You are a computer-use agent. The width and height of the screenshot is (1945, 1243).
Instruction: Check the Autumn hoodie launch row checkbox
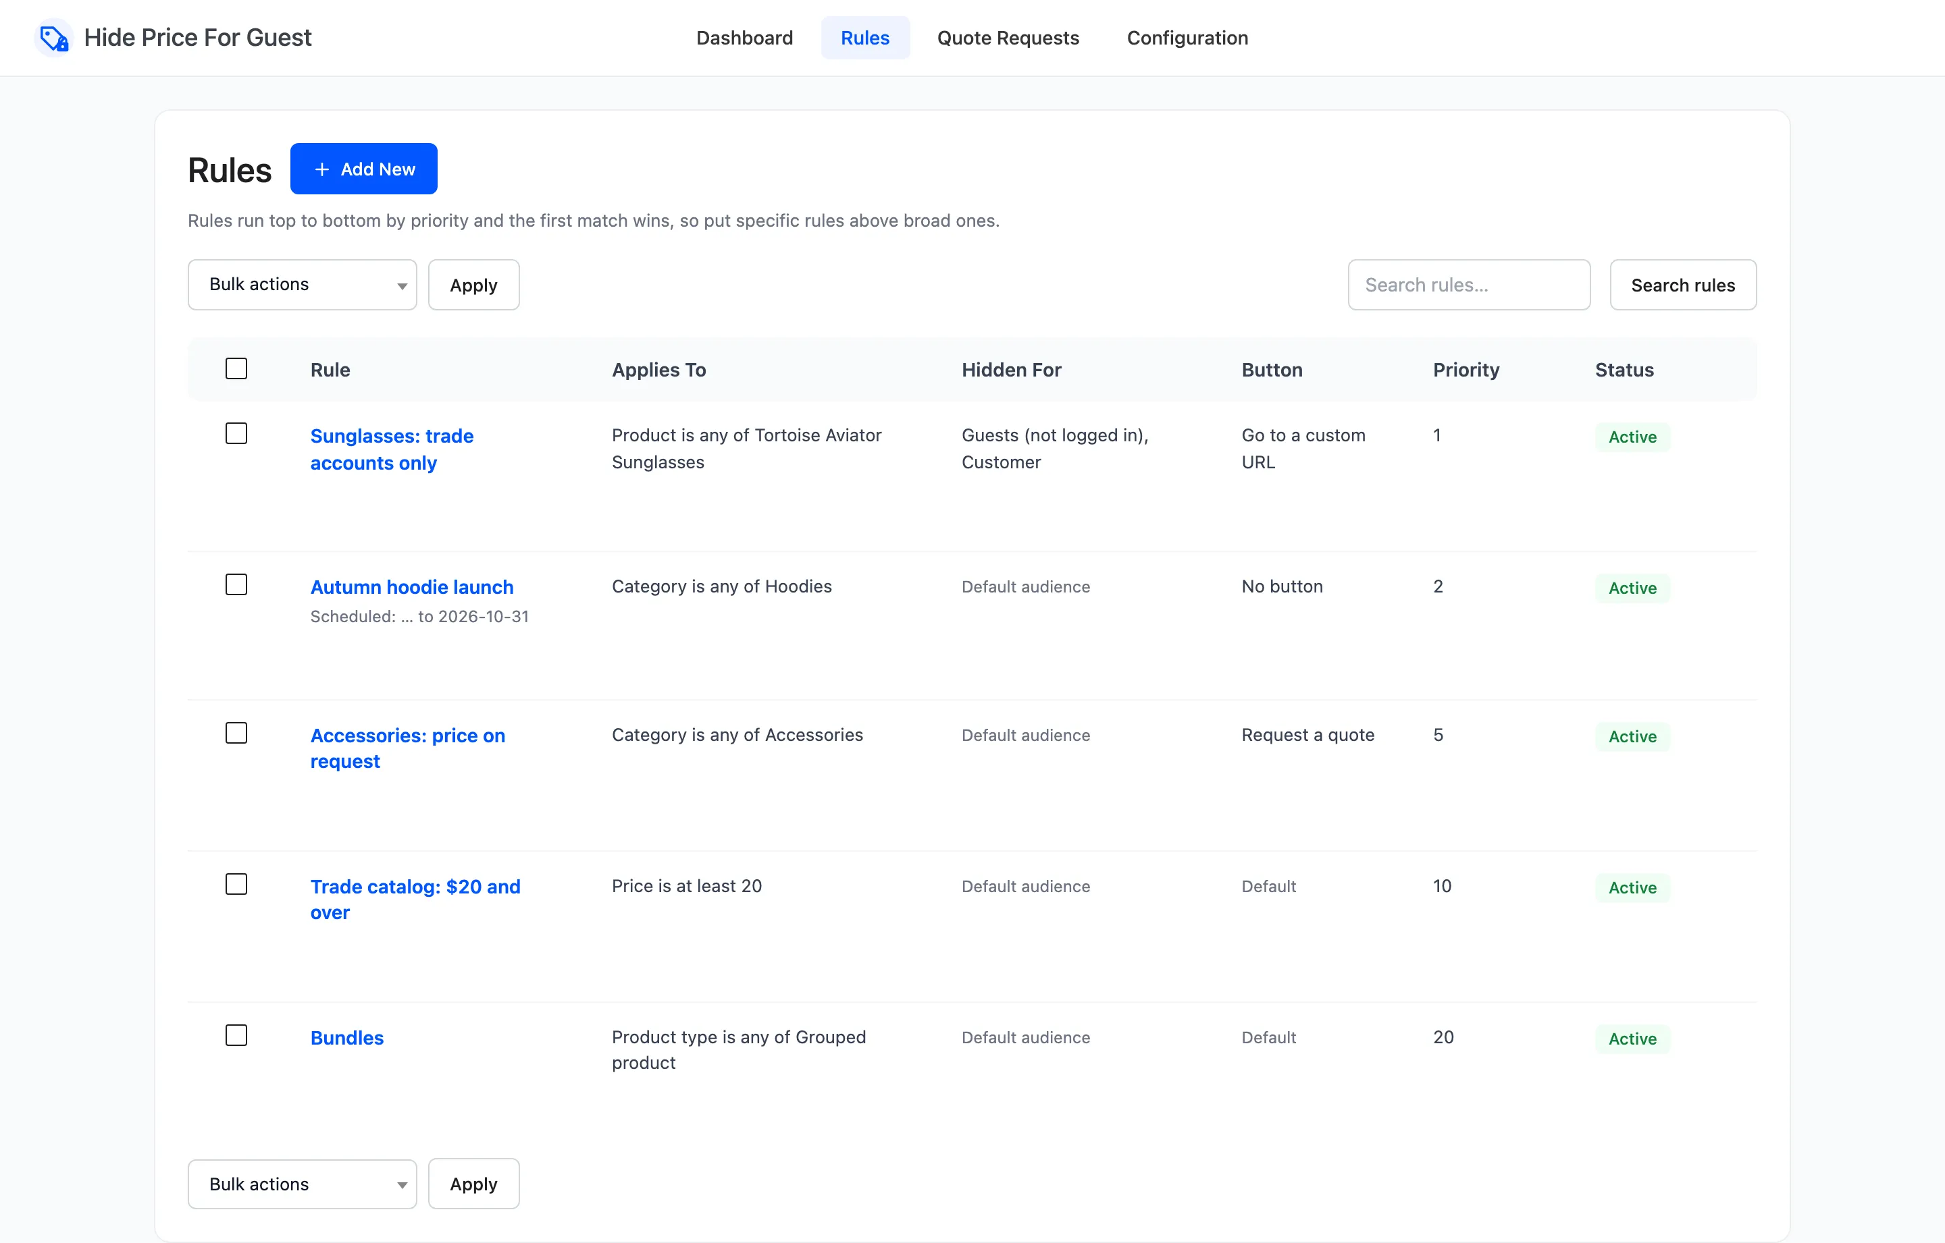(x=236, y=584)
